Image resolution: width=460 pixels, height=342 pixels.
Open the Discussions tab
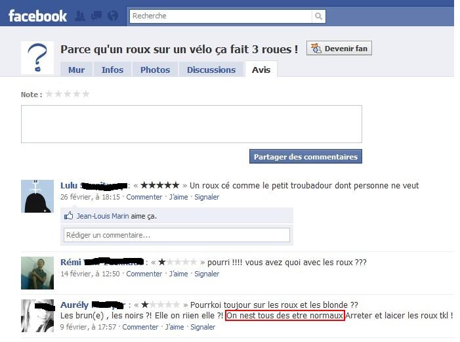click(x=211, y=70)
